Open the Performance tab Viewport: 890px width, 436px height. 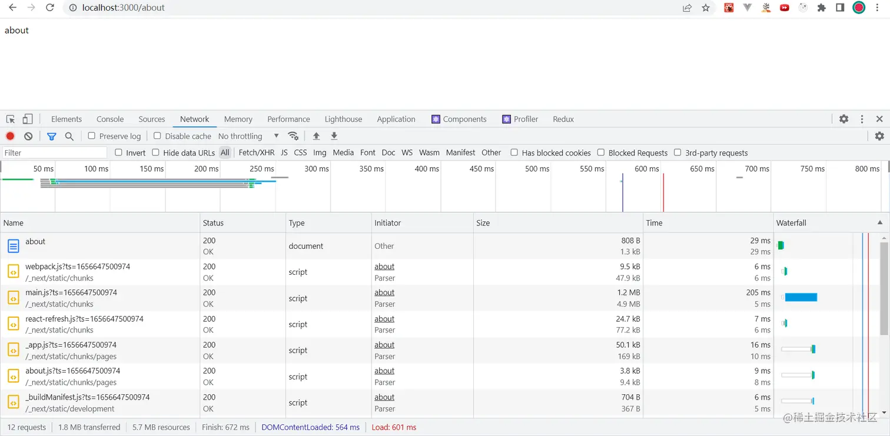point(288,119)
